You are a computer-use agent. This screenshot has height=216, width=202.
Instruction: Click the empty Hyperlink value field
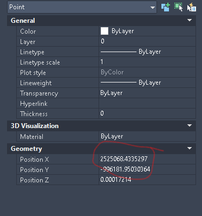pyautogui.click(x=147, y=103)
